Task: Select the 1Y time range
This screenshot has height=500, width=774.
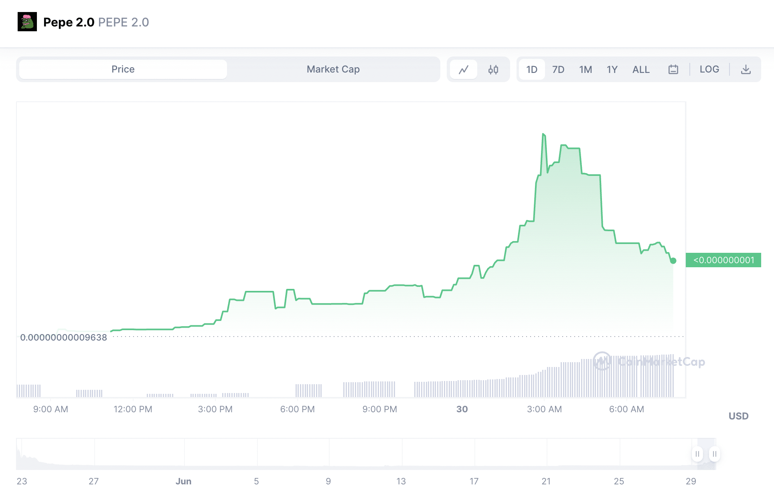Action: (612, 69)
